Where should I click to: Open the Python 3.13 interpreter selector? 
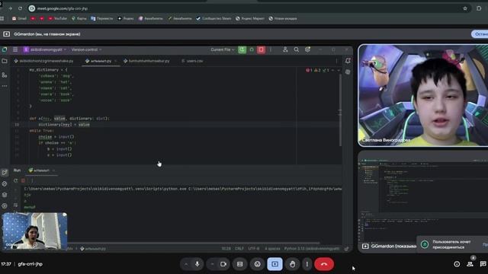[312, 249]
